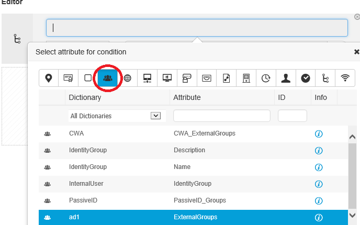Select the certificate attribute category icon
Screen dimensions: 360x225
(x=68, y=78)
